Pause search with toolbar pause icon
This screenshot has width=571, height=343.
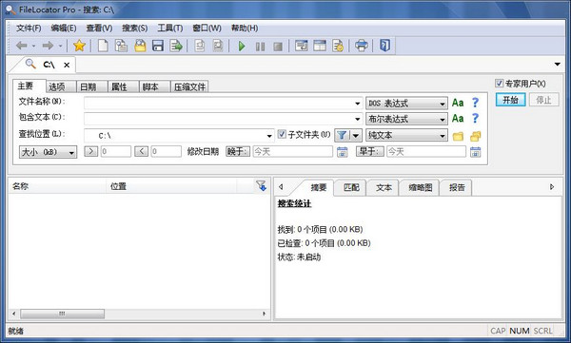[260, 47]
